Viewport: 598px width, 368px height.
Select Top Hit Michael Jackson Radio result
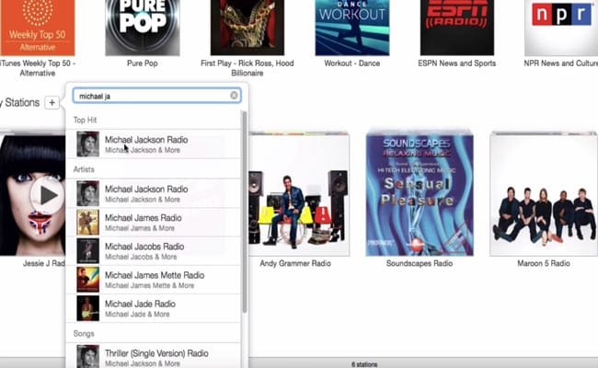pyautogui.click(x=154, y=144)
